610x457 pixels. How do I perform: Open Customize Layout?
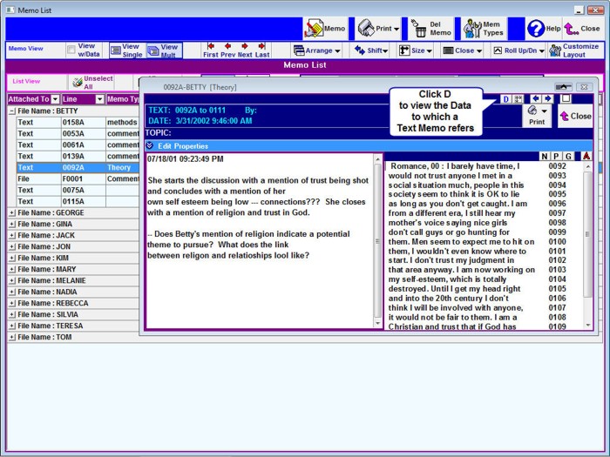click(573, 50)
